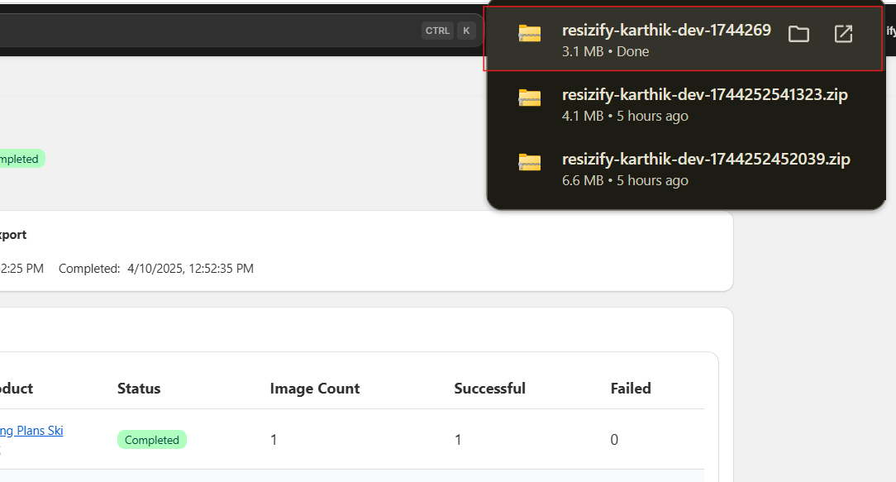
Task: Click the external-link icon in the downloads popup
Action: point(843,33)
